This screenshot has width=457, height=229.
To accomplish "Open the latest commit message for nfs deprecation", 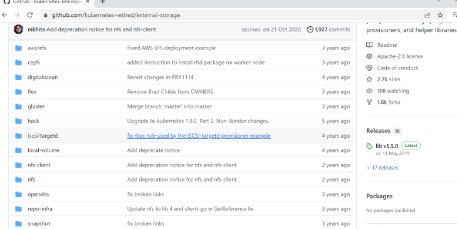I will click(x=101, y=29).
